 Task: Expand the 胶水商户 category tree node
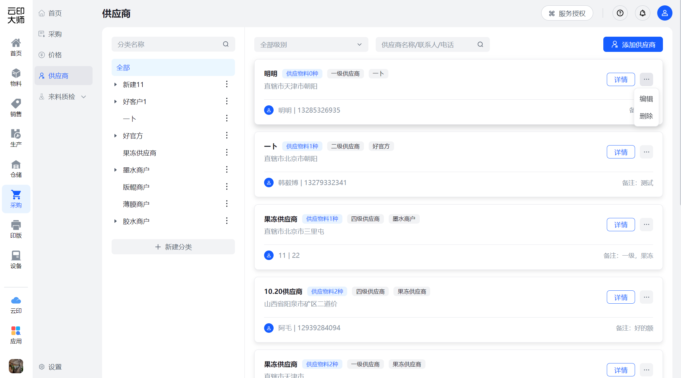115,221
